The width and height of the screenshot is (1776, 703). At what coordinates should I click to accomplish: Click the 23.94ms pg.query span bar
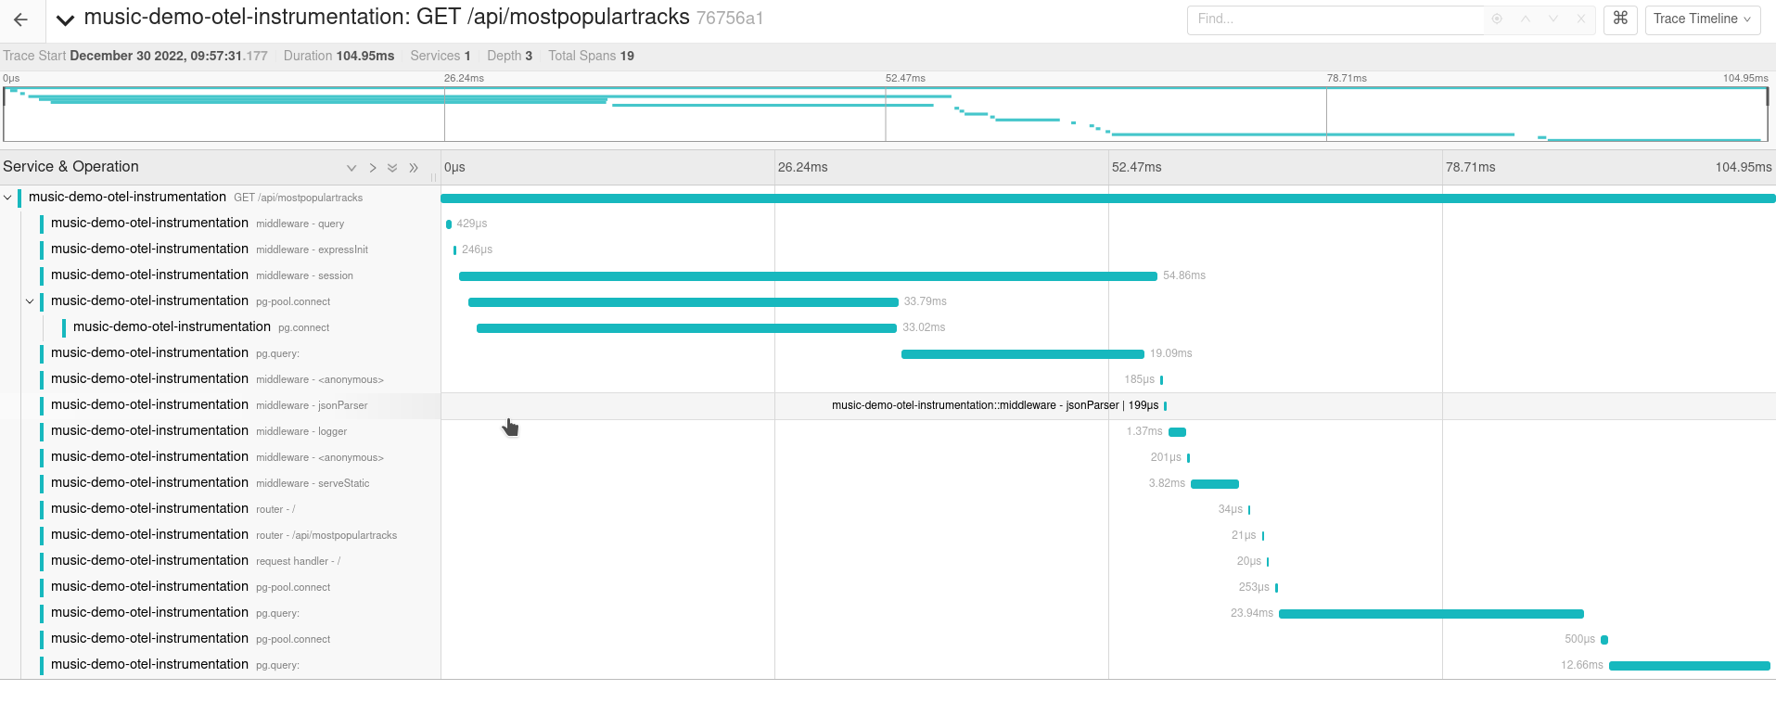[1430, 614]
